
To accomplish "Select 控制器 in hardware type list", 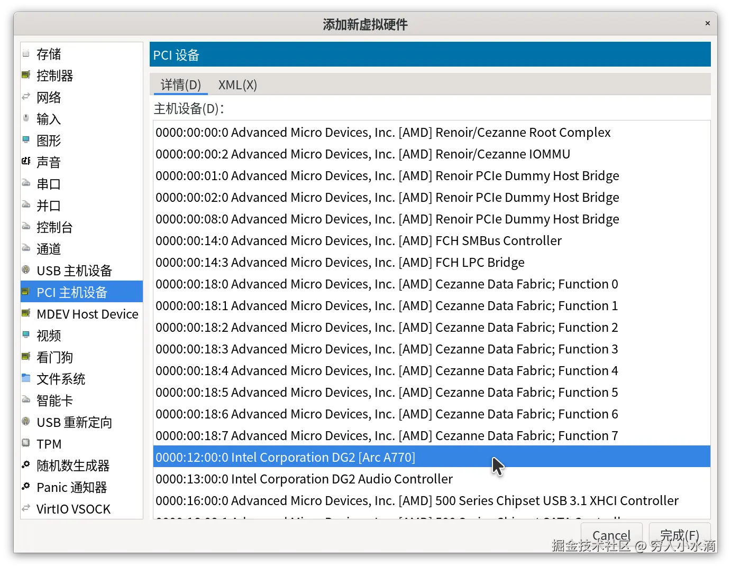I will click(x=81, y=76).
